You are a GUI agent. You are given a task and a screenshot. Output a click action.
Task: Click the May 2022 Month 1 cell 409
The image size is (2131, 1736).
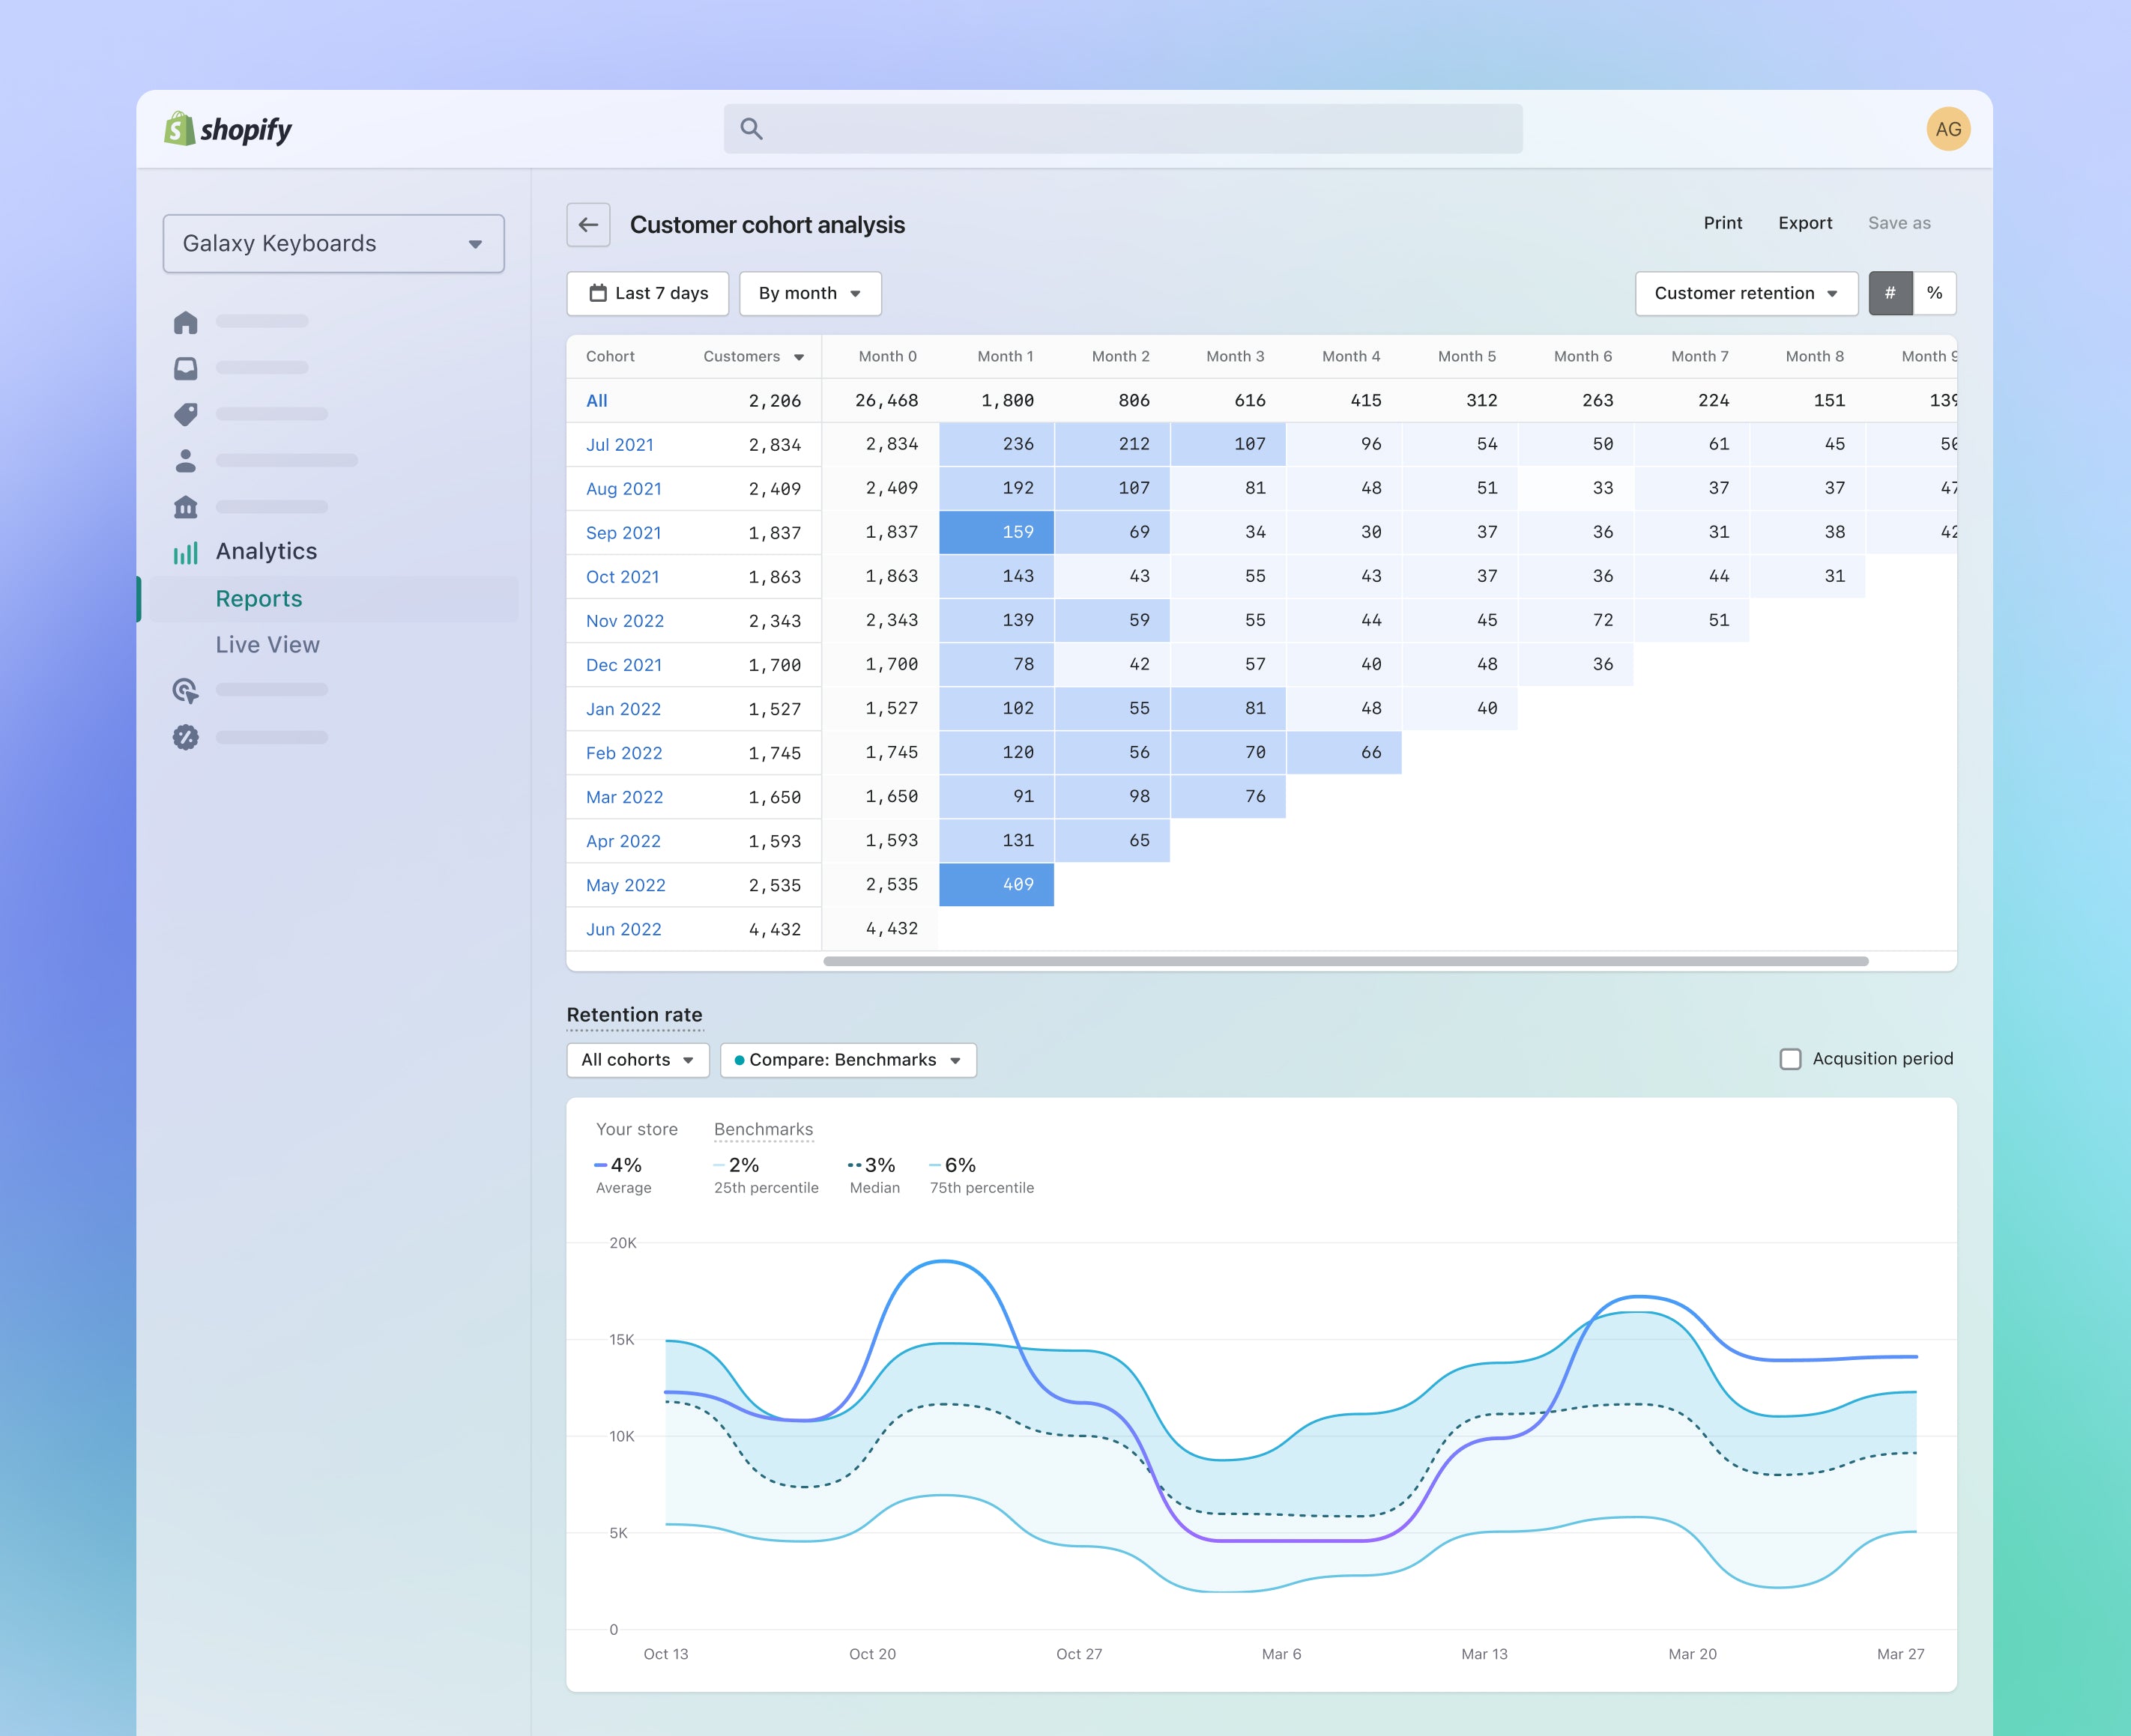click(997, 884)
